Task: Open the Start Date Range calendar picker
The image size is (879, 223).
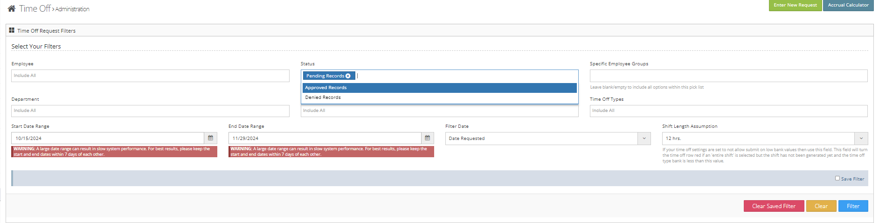Action: pyautogui.click(x=210, y=138)
